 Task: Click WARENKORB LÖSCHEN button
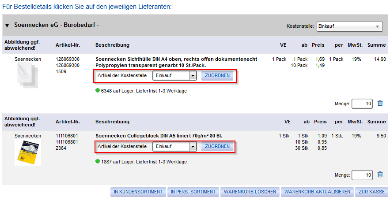coord(250,192)
